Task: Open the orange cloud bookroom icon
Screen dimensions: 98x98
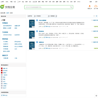Action: (96, 6)
